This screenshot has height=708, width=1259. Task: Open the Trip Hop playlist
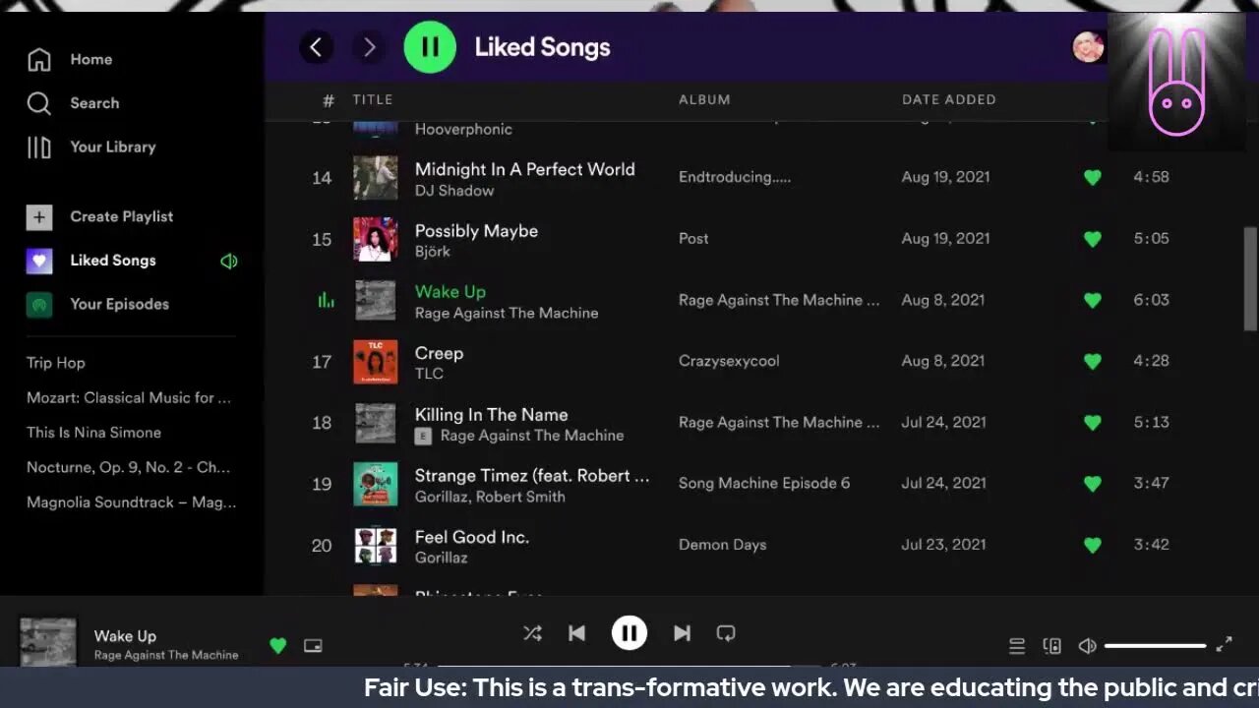(x=56, y=363)
